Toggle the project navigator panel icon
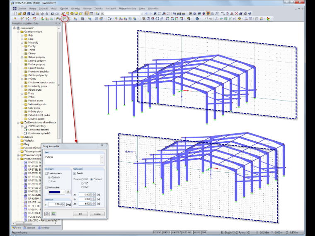The height and width of the screenshot is (236, 315). coord(87,13)
